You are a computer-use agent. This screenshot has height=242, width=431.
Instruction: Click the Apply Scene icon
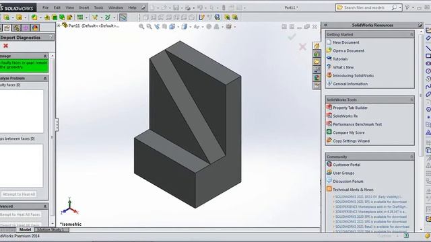pyautogui.click(x=217, y=27)
